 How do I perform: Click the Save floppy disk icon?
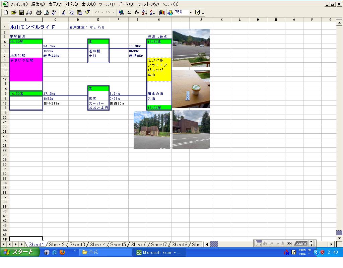[x=21, y=12]
